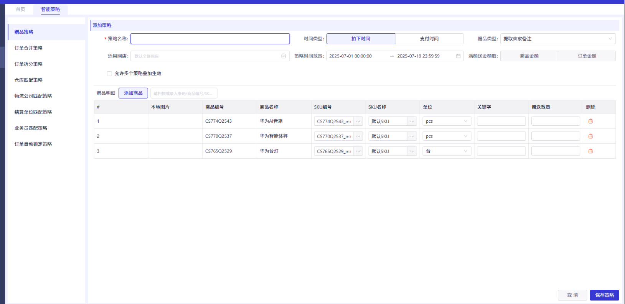This screenshot has width=625, height=304.
Task: Switch to the 智能策略 tab
Action: (x=51, y=9)
